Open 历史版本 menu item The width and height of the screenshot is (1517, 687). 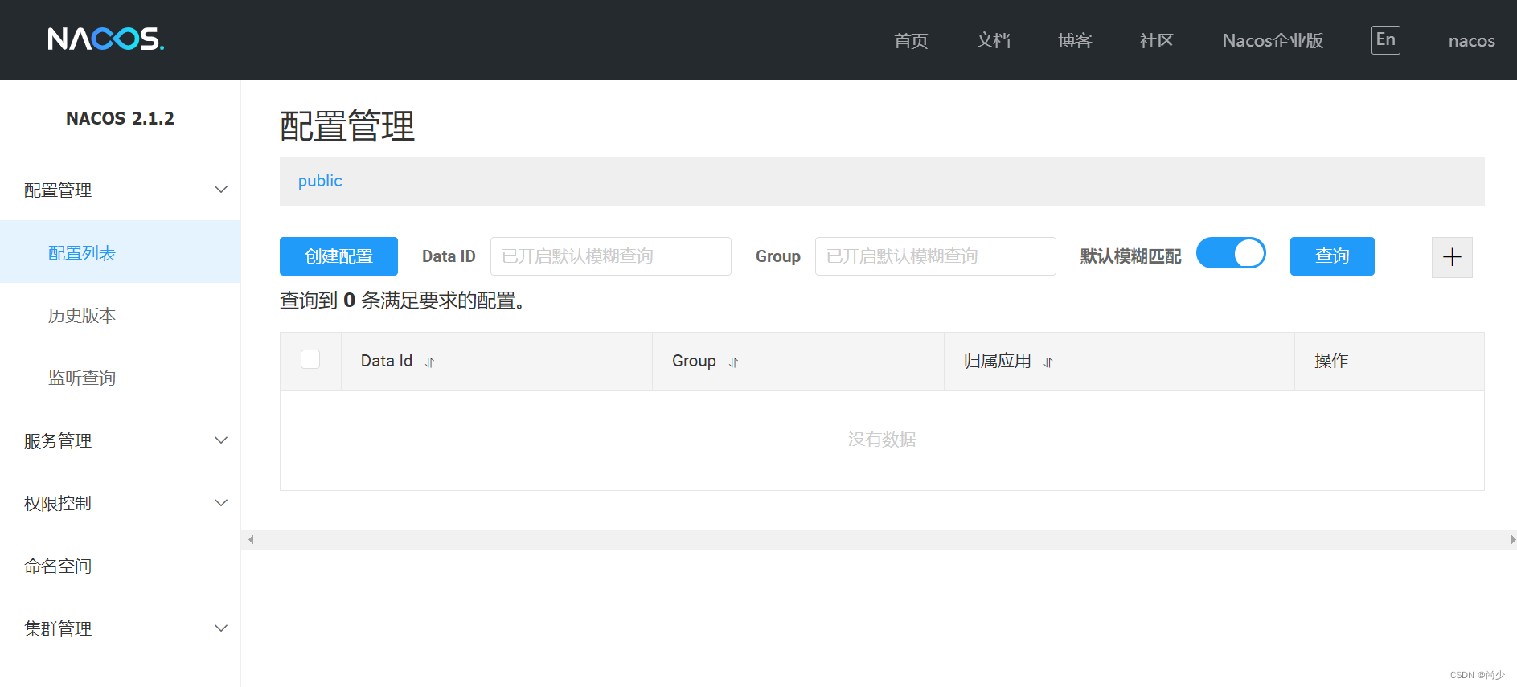coord(121,315)
